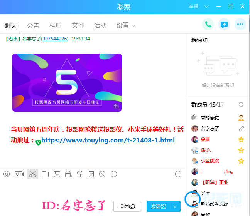Screen dimensions: 250x216
Task: Select member 【阳洋】正业 in the list
Action: [x=218, y=183]
